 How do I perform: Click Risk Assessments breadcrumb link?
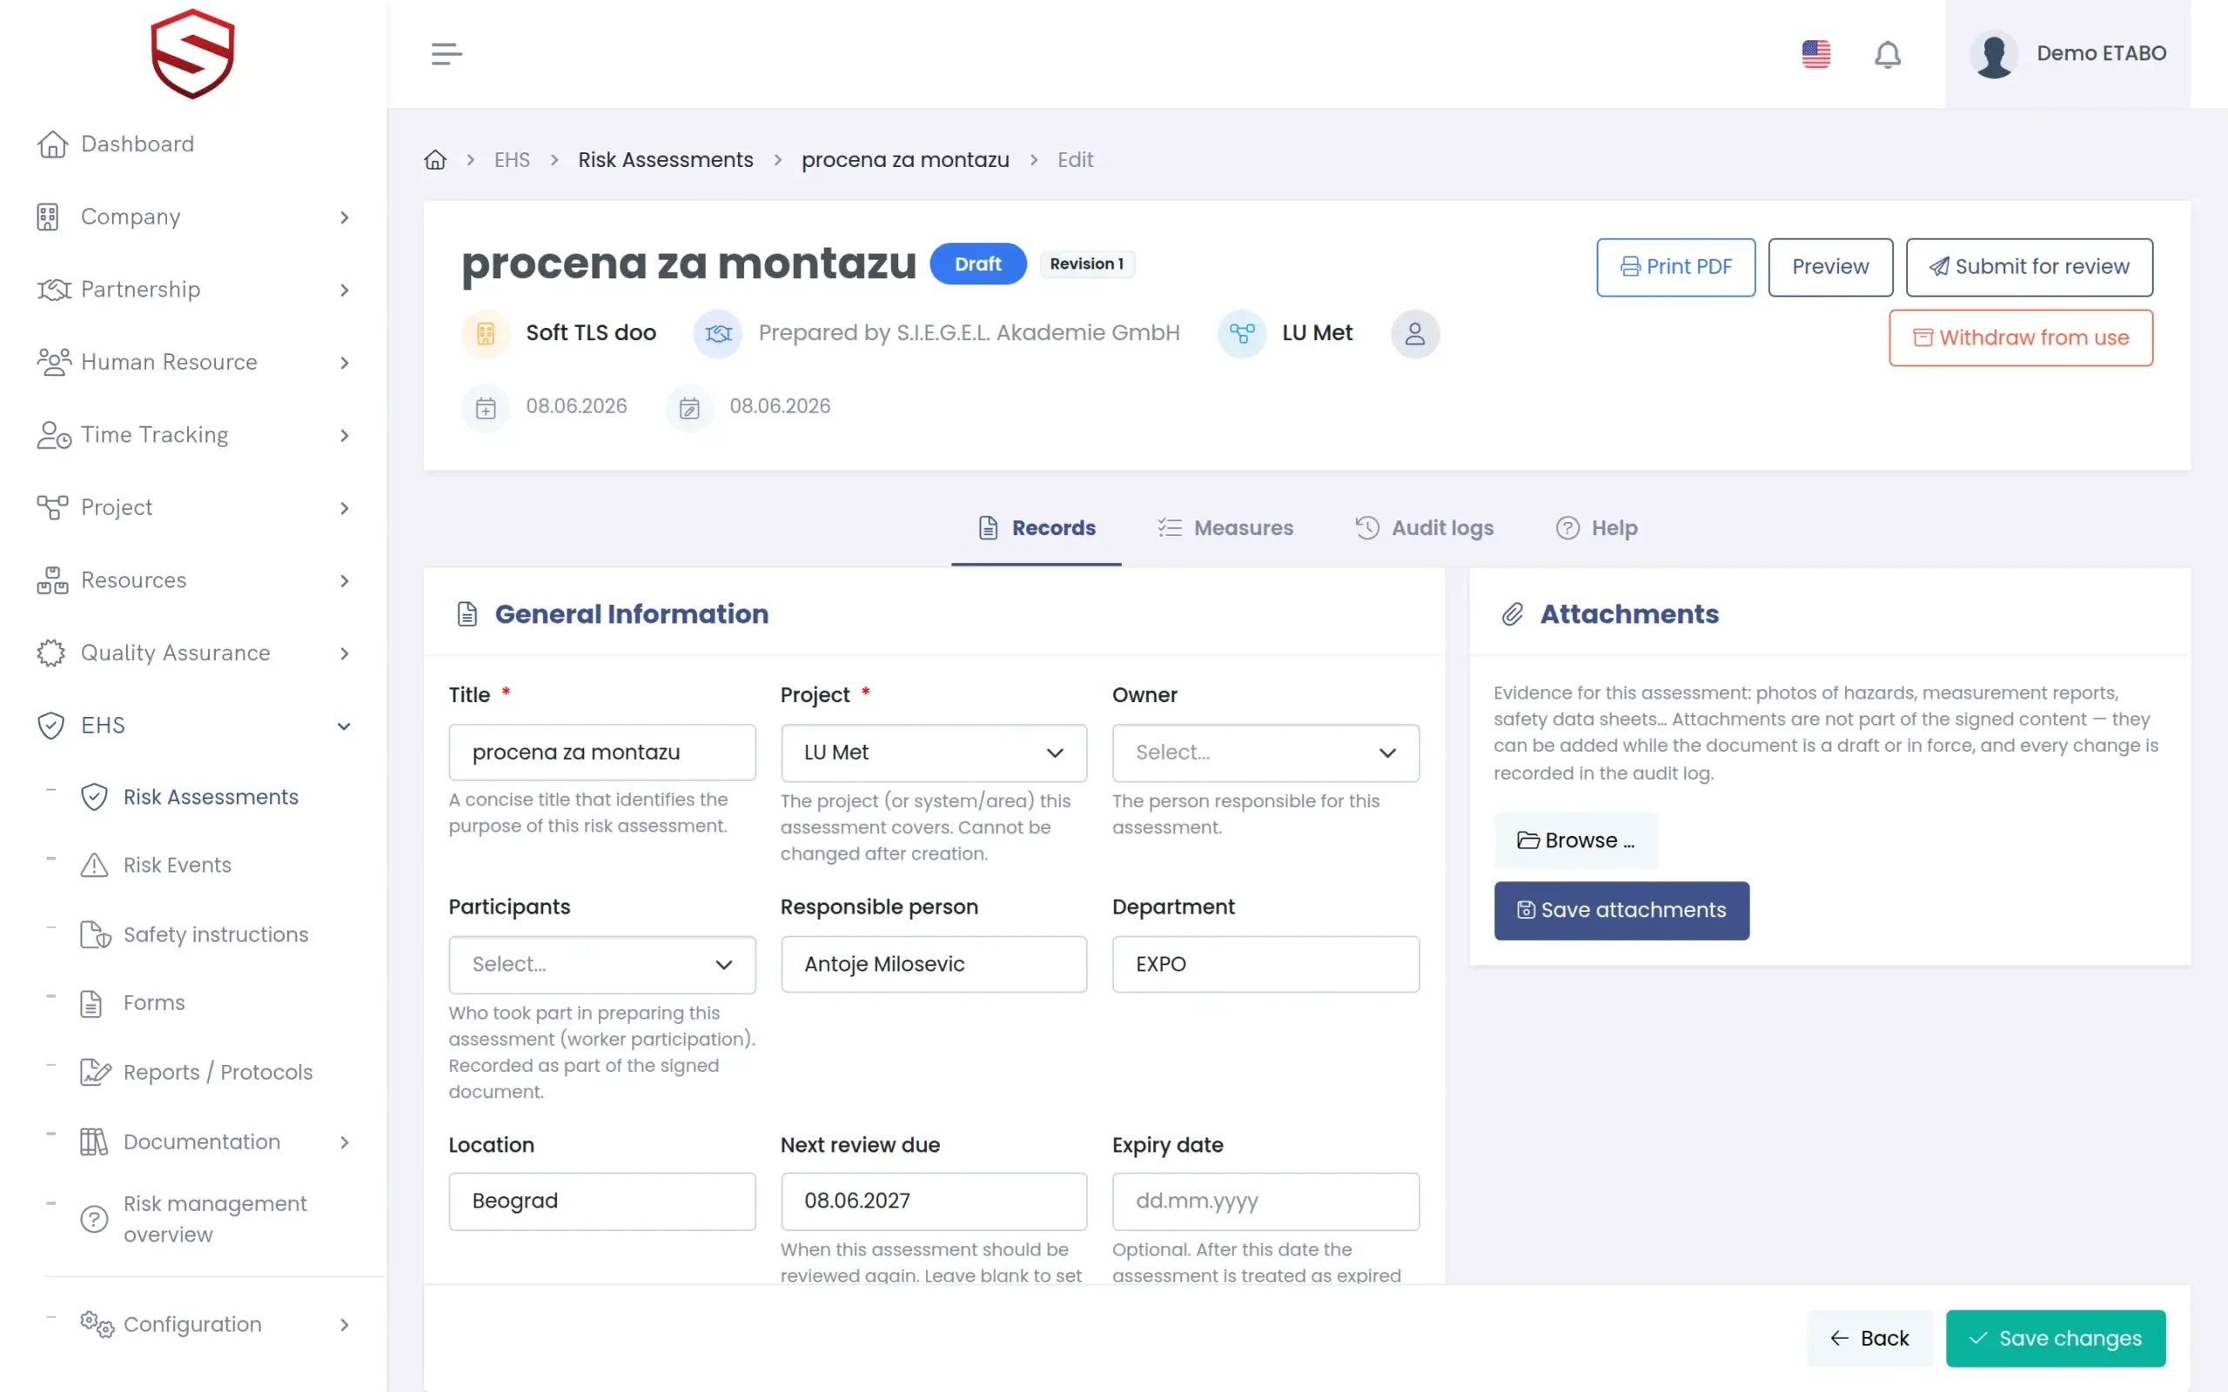pos(666,160)
